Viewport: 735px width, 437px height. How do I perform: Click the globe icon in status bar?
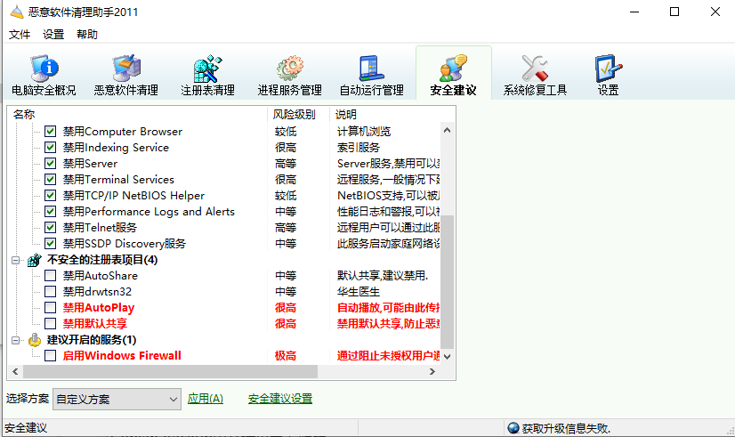coord(513,428)
